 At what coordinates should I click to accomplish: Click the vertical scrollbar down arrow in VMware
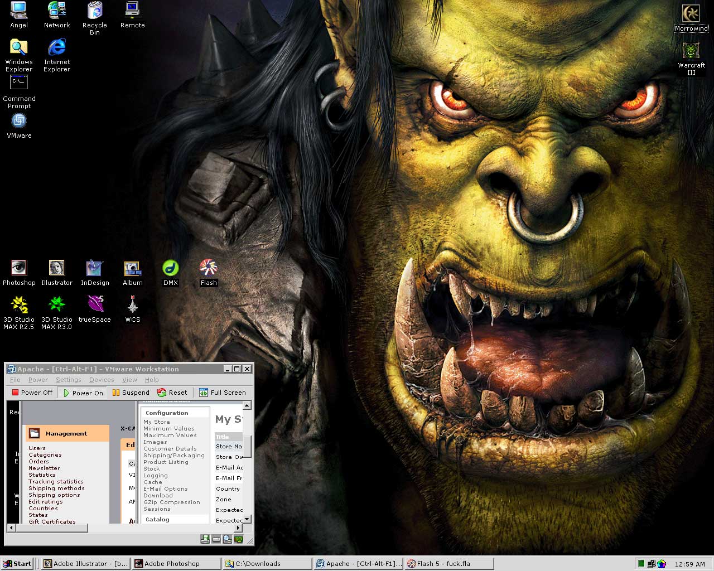pyautogui.click(x=247, y=519)
